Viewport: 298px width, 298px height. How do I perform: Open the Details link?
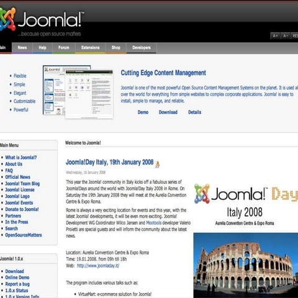coord(194,112)
